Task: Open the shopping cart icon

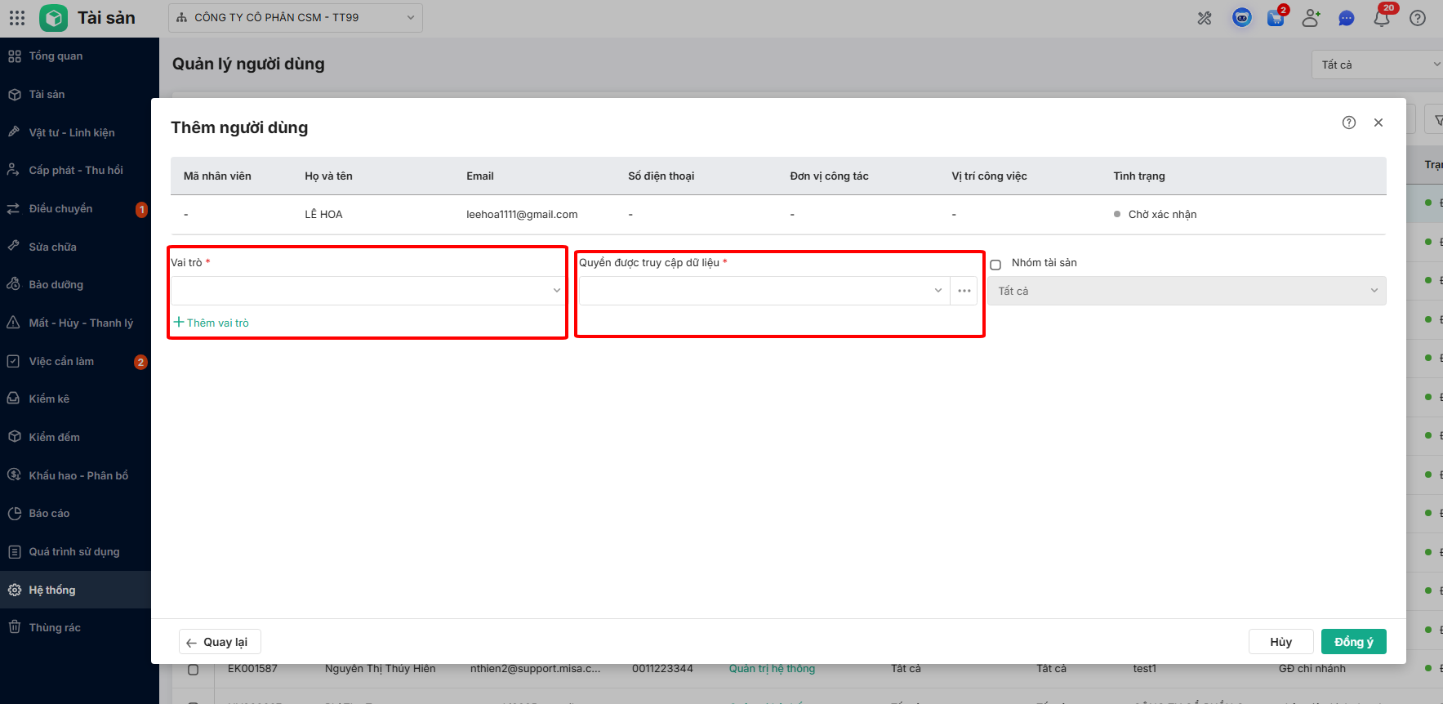Action: [x=1276, y=18]
